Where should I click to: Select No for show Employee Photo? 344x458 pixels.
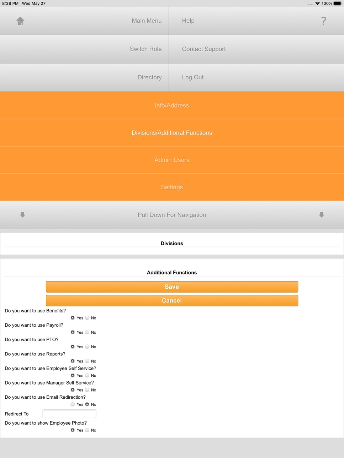(x=87, y=430)
